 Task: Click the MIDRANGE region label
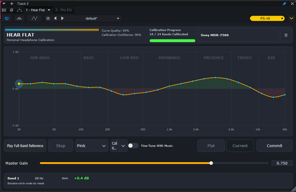pyautogui.click(x=169, y=58)
